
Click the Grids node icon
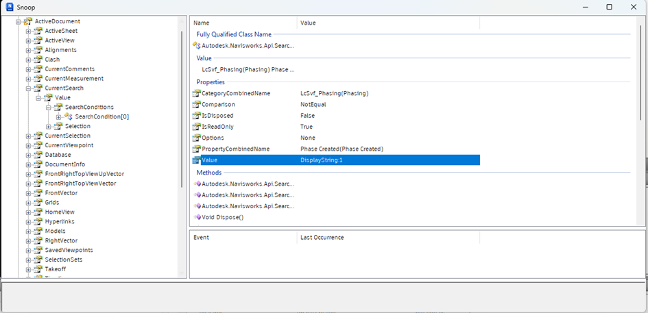coord(38,202)
